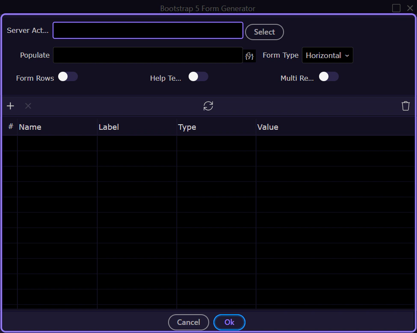Close the Bootstrap 5 Form Generator dialog

point(410,8)
